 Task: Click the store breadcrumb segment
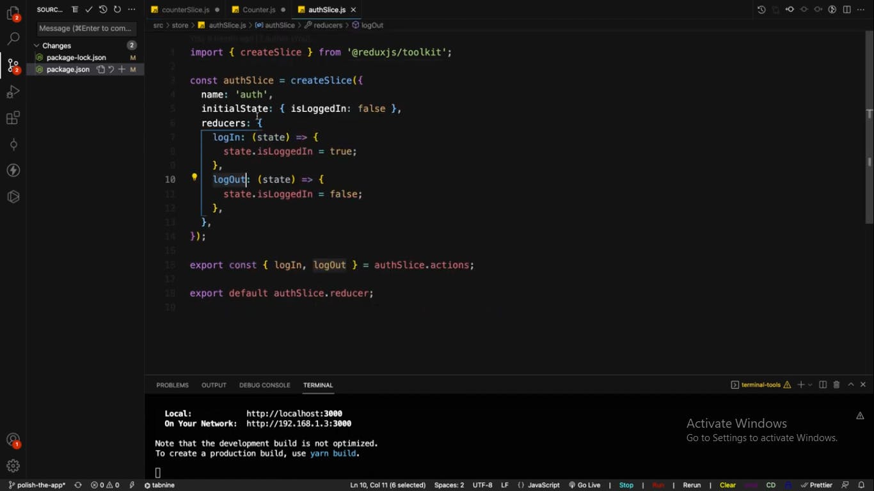(180, 25)
